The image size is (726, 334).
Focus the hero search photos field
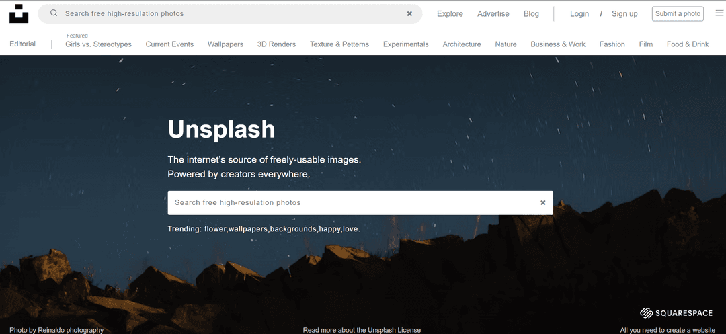[x=360, y=203]
